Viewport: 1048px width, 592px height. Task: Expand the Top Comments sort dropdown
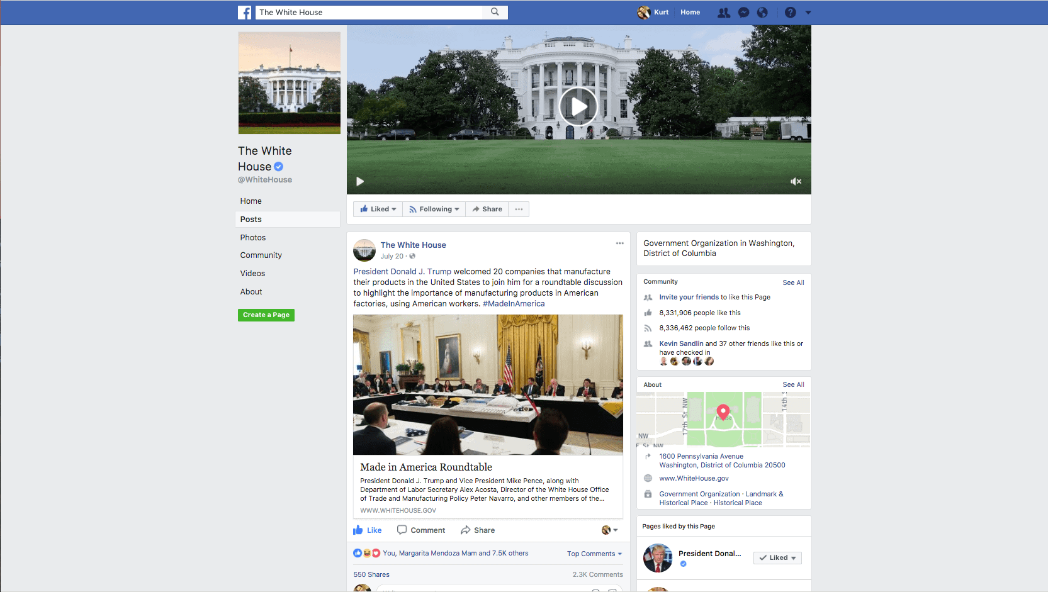click(594, 554)
